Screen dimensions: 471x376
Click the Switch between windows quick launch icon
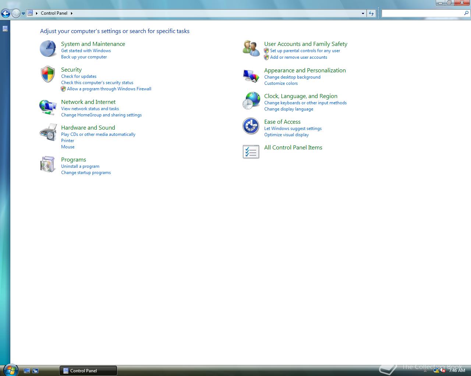click(35, 371)
